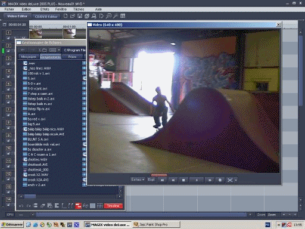Select track number 5 box
This screenshot has width=305, height=229.
[8, 84]
